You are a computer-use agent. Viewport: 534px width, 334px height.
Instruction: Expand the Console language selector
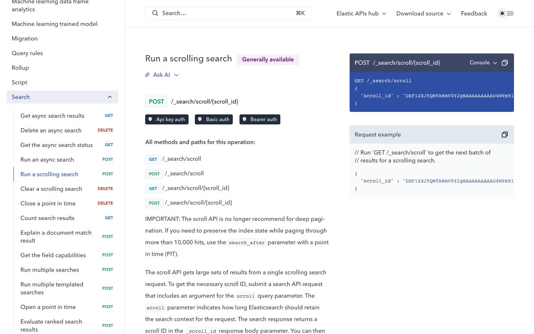tap(483, 63)
